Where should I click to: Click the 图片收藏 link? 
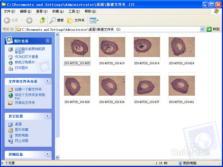coord(22,130)
